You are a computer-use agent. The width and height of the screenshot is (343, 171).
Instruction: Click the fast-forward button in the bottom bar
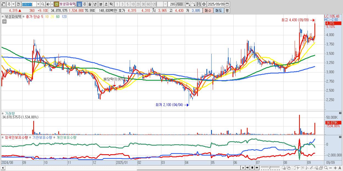point(257,168)
